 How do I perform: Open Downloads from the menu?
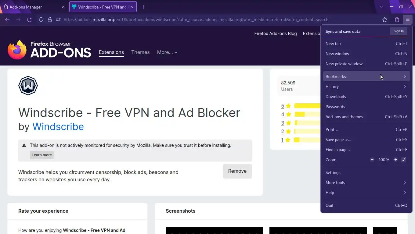[366, 97]
